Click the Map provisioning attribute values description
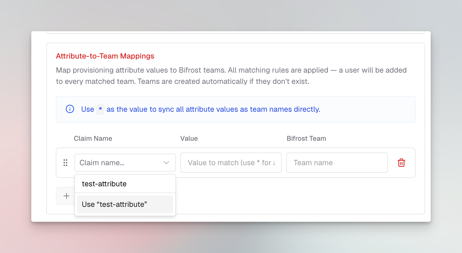462x253 pixels. coord(231,76)
